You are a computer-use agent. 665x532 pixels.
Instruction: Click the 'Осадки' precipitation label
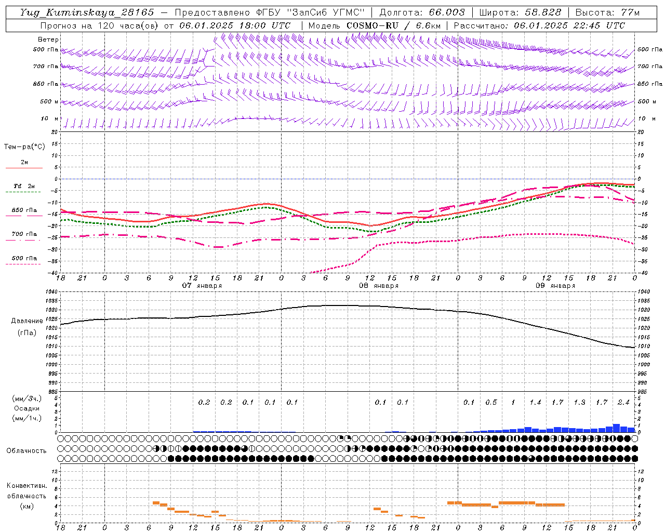tap(27, 408)
